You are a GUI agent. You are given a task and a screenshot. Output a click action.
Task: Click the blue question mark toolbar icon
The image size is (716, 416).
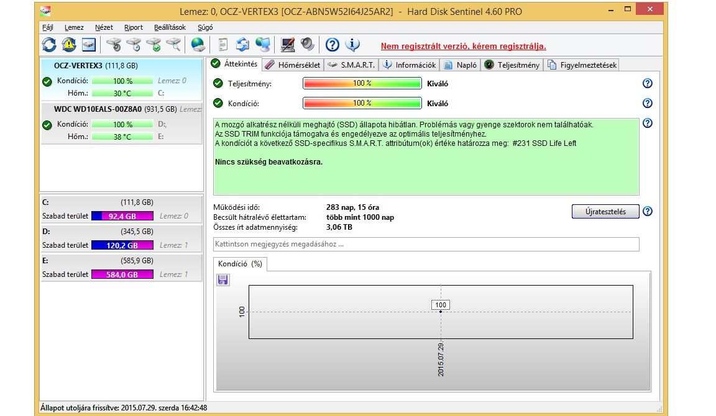pos(332,45)
